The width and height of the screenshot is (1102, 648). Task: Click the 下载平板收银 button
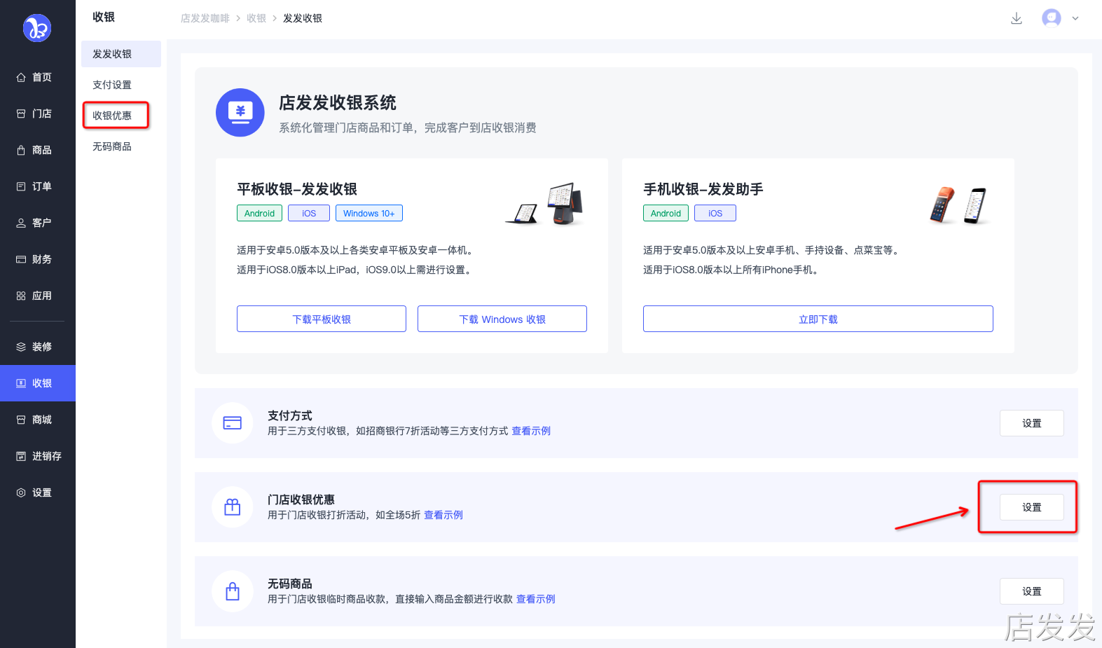(322, 319)
